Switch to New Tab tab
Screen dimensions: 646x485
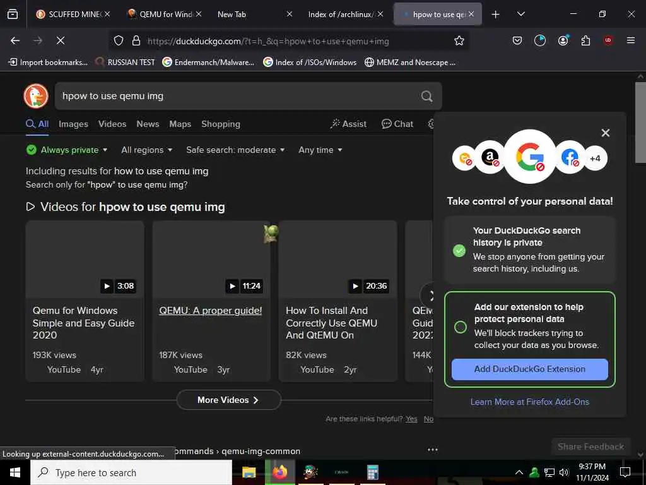coord(255,14)
